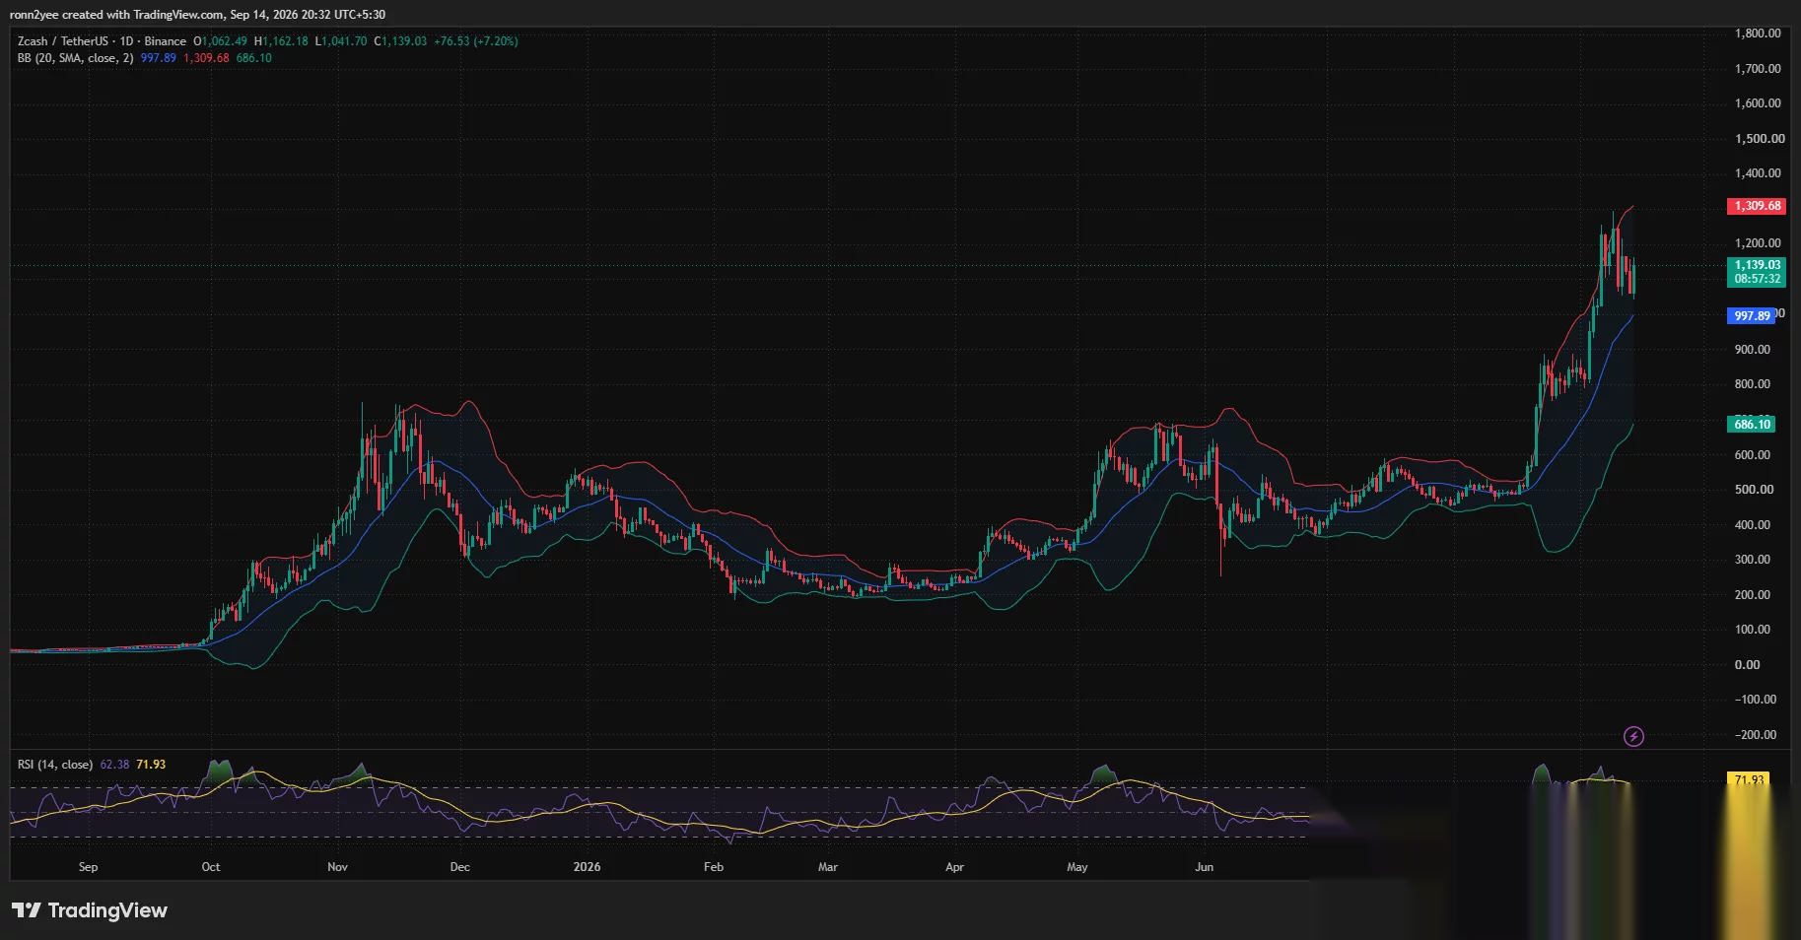Click the Jun label on time axis
1801x940 pixels.
1204,867
